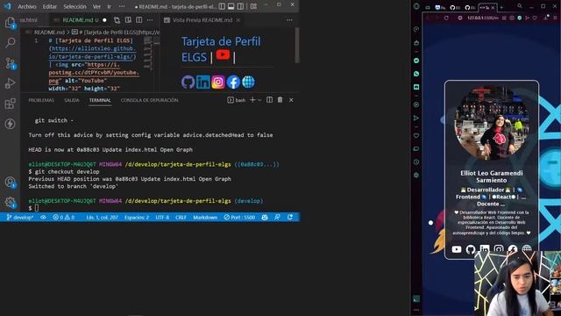Switch to the SALIDA panel tab
The width and height of the screenshot is (561, 316).
(x=72, y=100)
